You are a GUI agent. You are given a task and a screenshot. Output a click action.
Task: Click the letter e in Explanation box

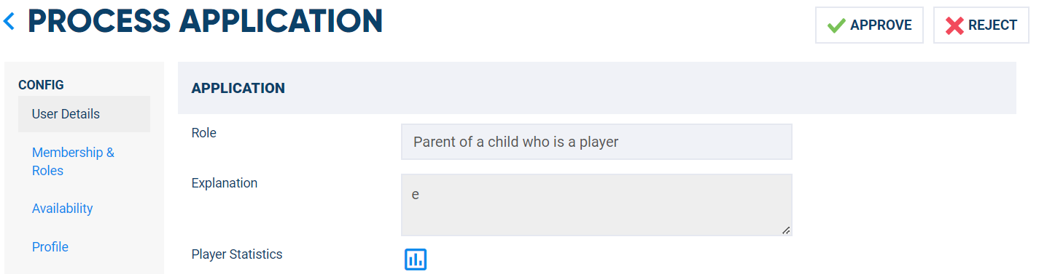click(x=416, y=196)
